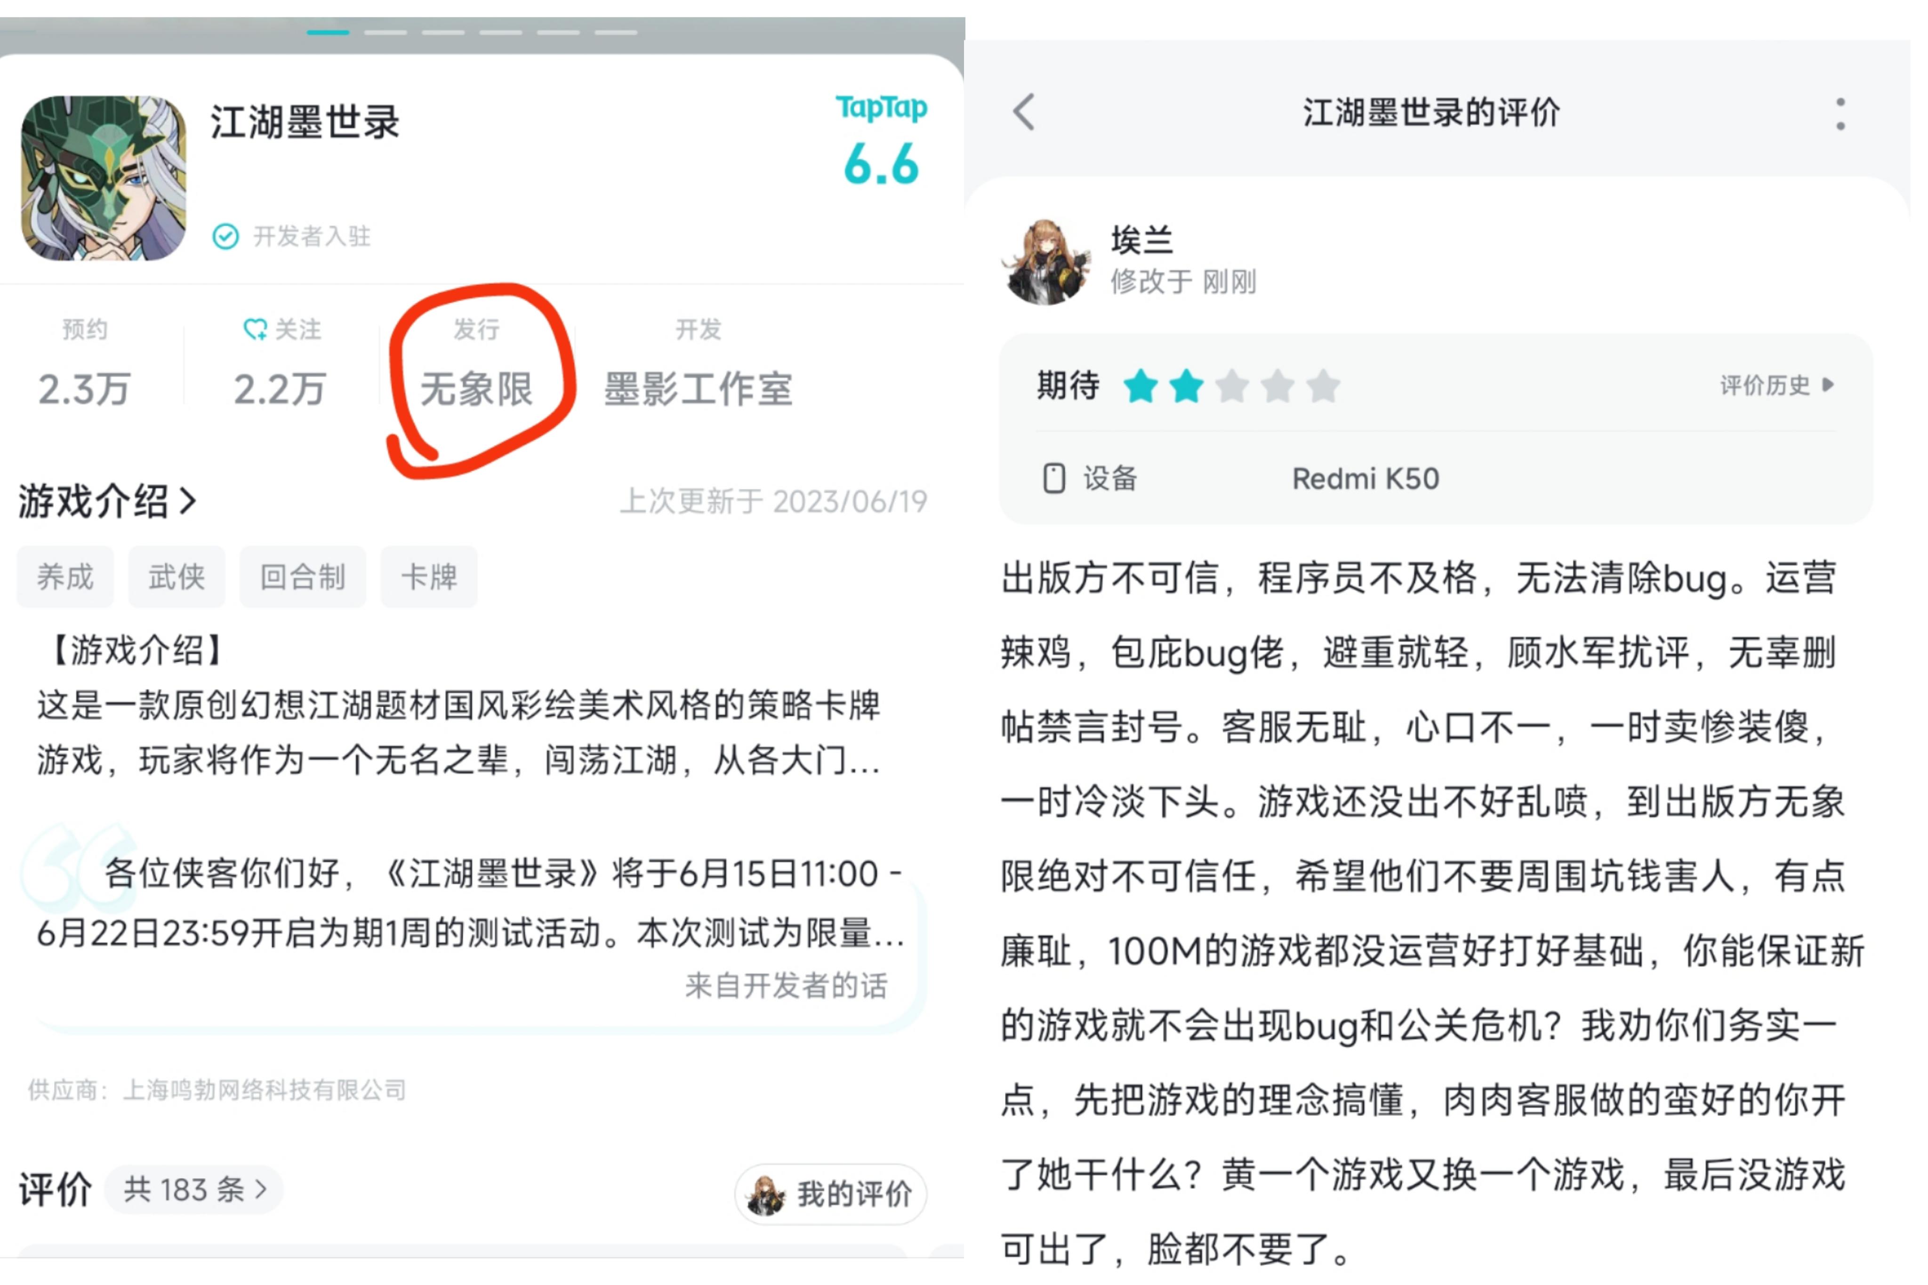Tap the third rating star
The image size is (1928, 1285).
[x=1231, y=386]
